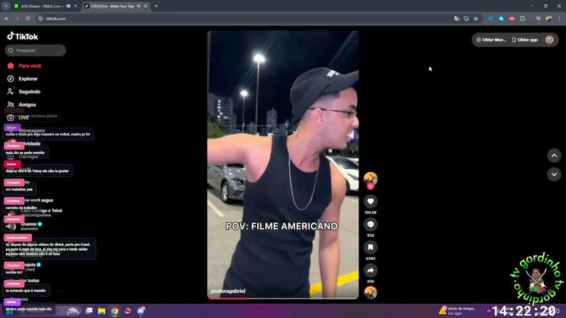Go to the next video with down arrow
This screenshot has width=566, height=318.
554,174
